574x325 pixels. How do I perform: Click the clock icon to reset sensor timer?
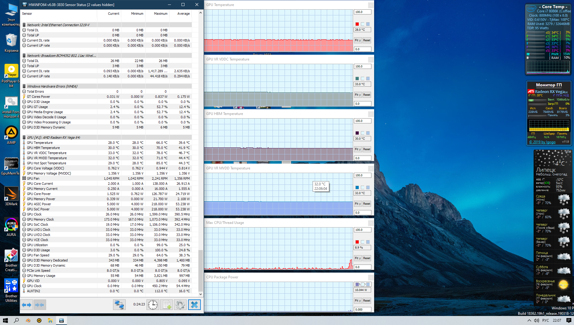[x=153, y=305]
